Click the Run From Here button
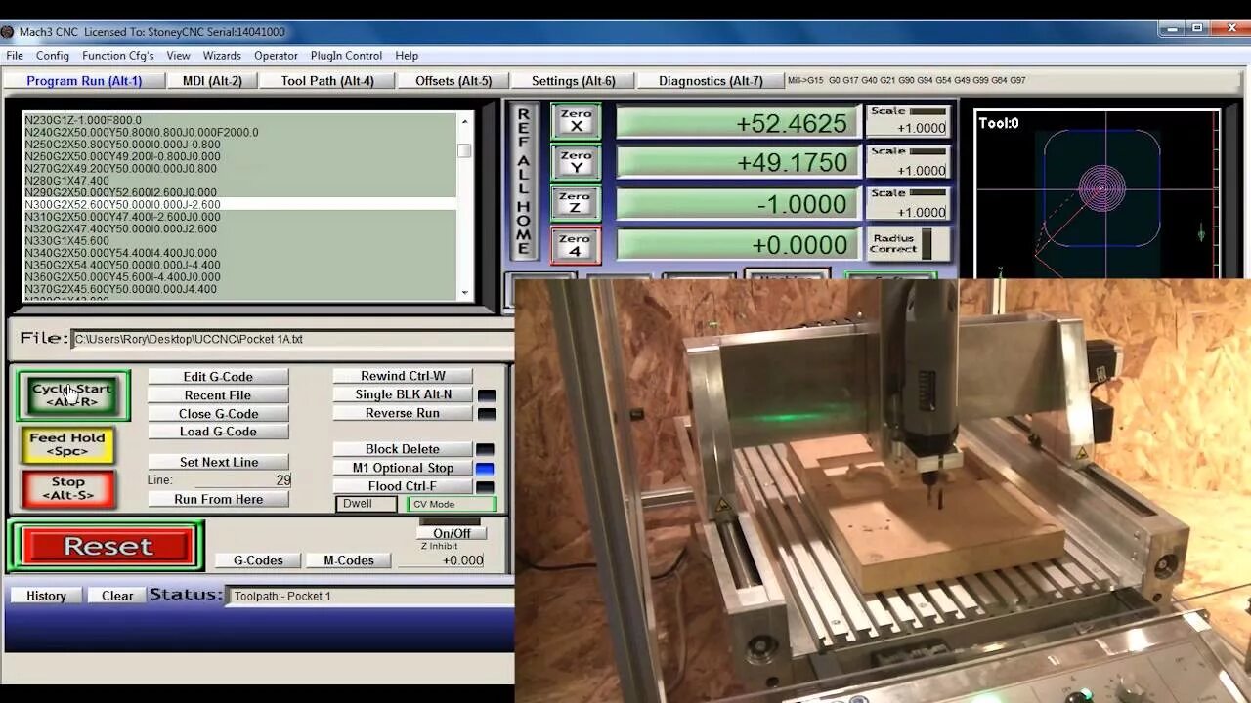Viewport: 1251px width, 703px height. tap(218, 499)
